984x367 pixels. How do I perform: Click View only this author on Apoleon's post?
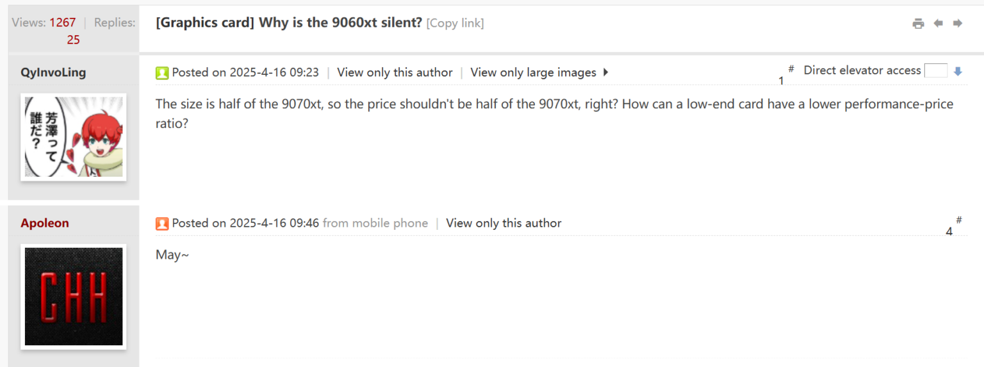point(504,223)
